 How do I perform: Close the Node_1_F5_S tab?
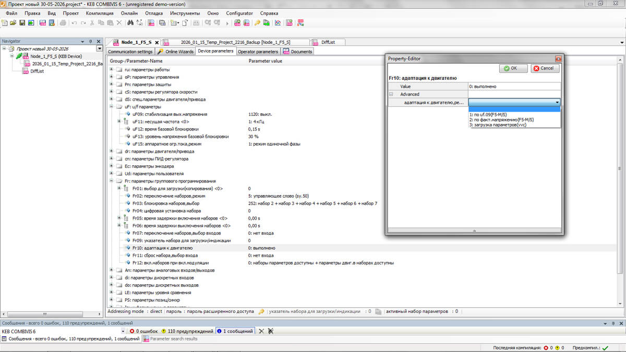pyautogui.click(x=156, y=42)
